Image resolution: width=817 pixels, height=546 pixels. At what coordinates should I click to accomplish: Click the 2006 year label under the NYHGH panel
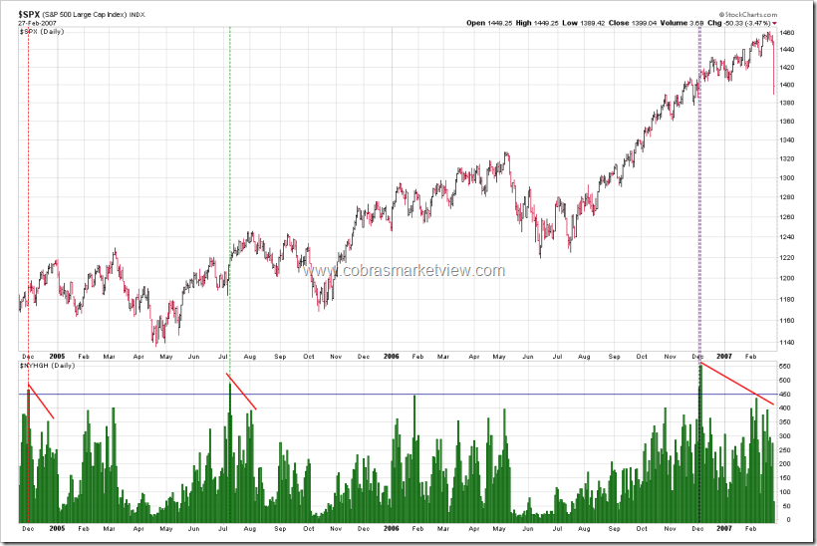[x=391, y=528]
